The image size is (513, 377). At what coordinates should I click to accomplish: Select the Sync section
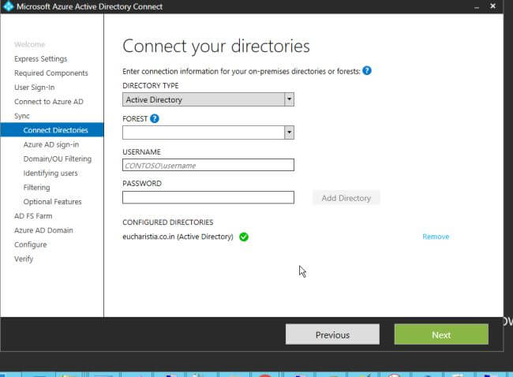[22, 116]
